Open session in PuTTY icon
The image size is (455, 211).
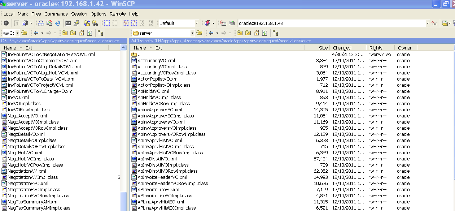point(76,23)
